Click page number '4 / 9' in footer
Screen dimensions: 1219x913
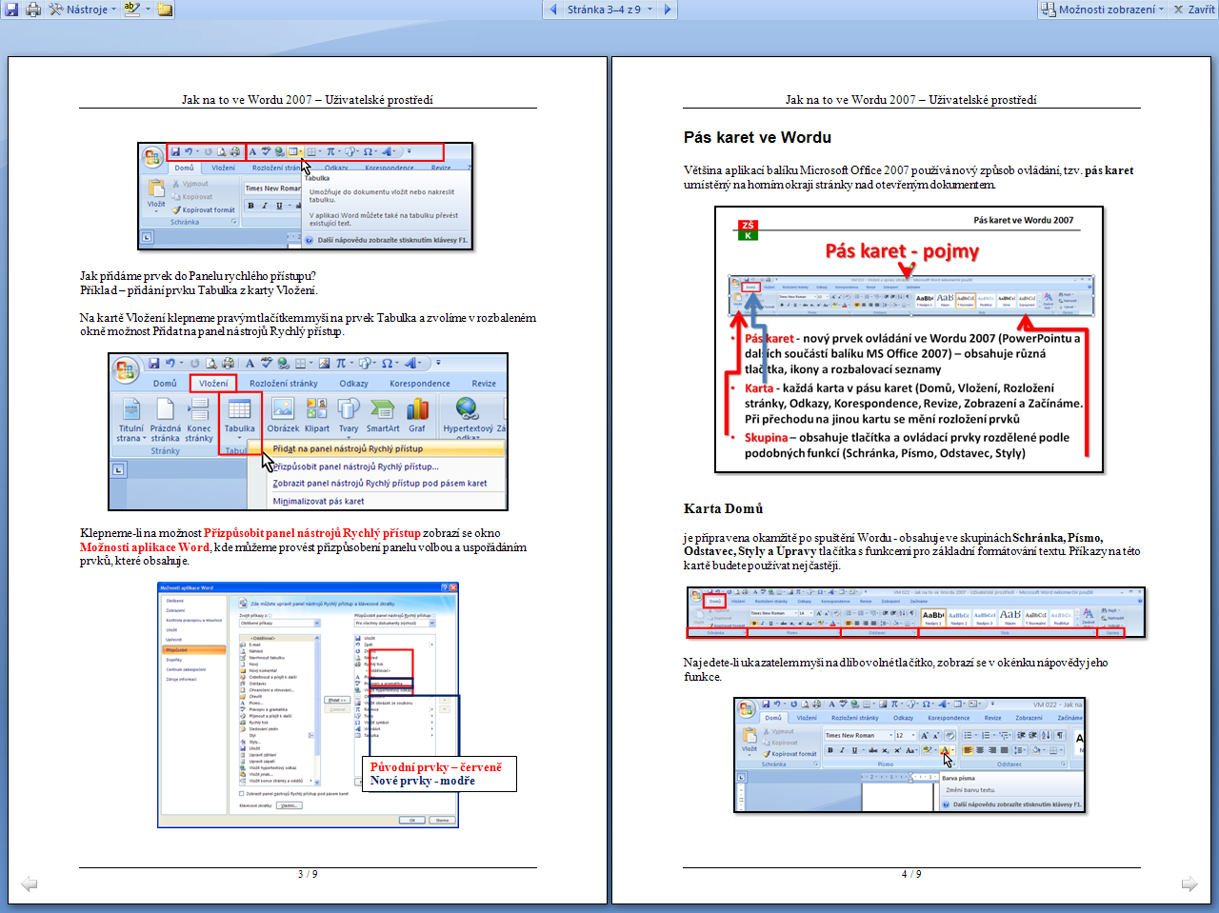(x=911, y=874)
